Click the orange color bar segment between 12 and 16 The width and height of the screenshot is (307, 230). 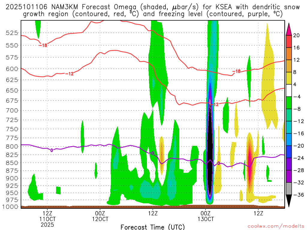point(289,54)
